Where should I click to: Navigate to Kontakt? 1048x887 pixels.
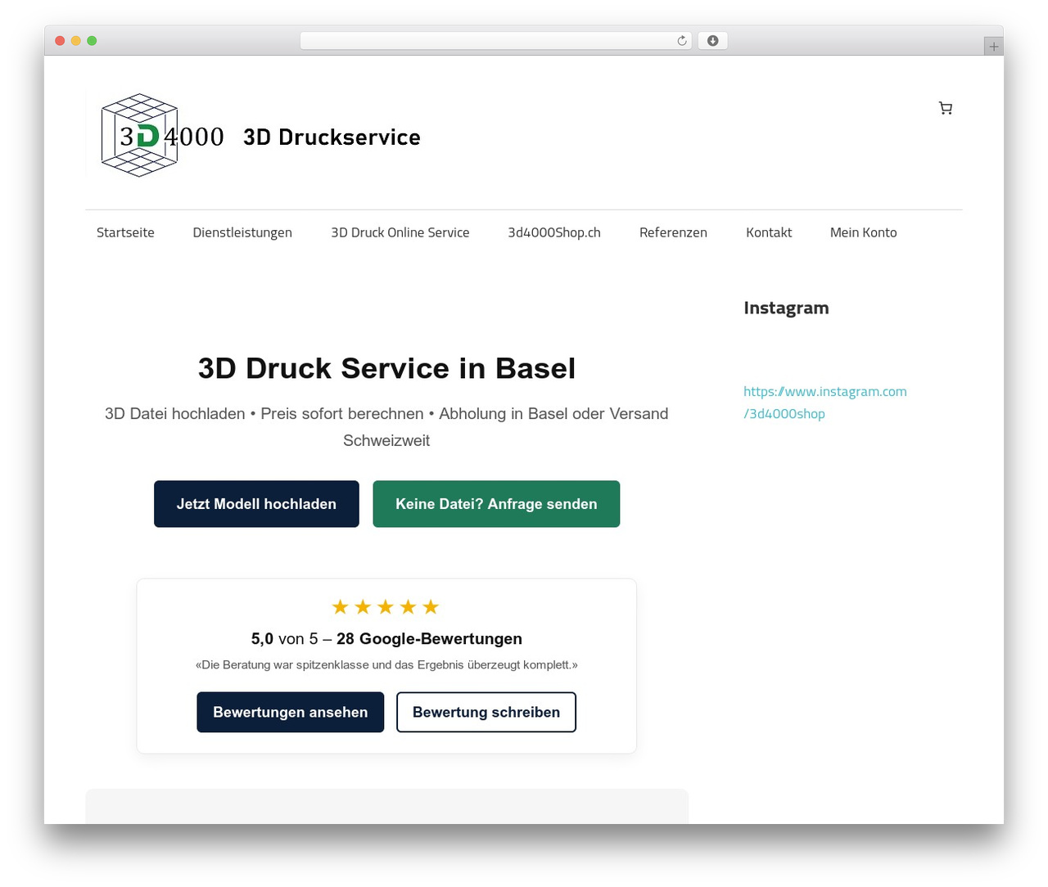coord(769,232)
